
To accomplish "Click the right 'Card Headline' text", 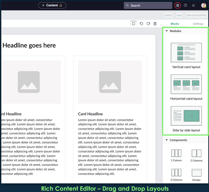I will coord(90,114).
